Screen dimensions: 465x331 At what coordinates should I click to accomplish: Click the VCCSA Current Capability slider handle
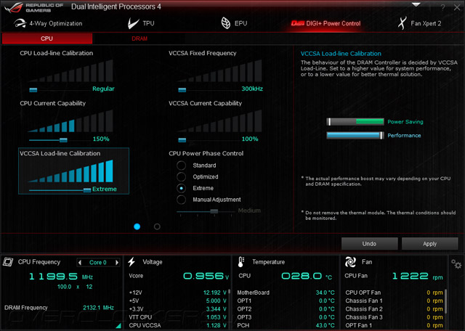(x=182, y=140)
